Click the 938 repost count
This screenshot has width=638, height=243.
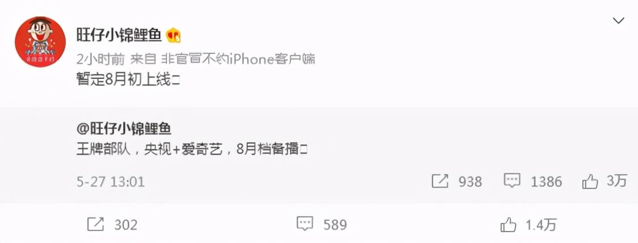pos(471,182)
